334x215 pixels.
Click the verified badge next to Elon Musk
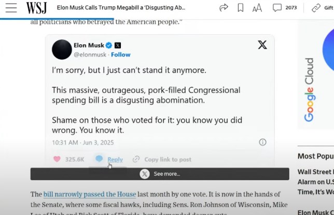(x=109, y=46)
